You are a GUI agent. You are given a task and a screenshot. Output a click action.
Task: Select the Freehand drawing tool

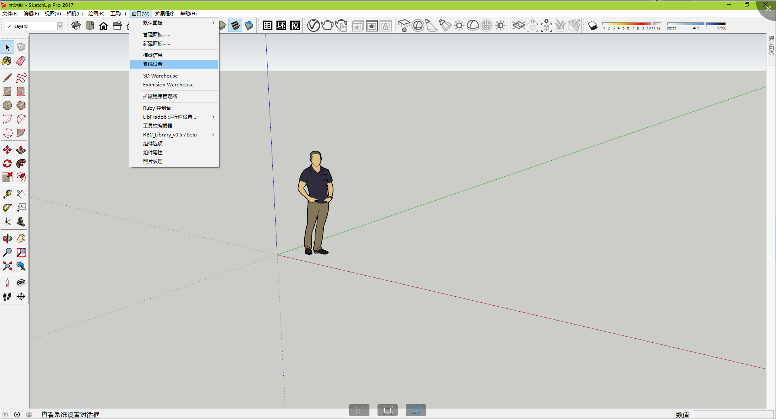point(21,78)
